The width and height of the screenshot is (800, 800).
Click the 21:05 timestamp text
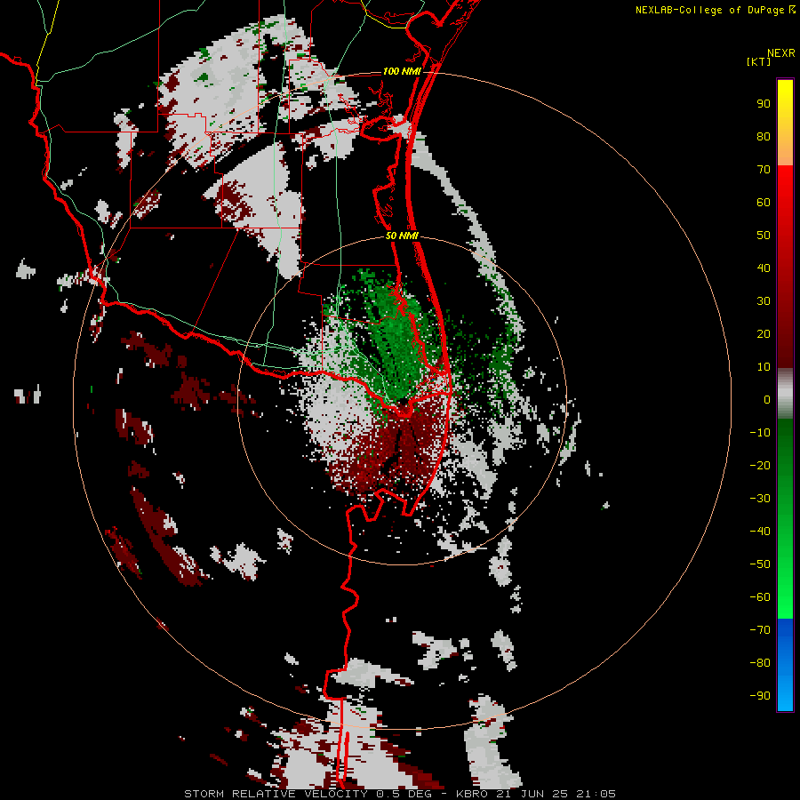pyautogui.click(x=596, y=794)
